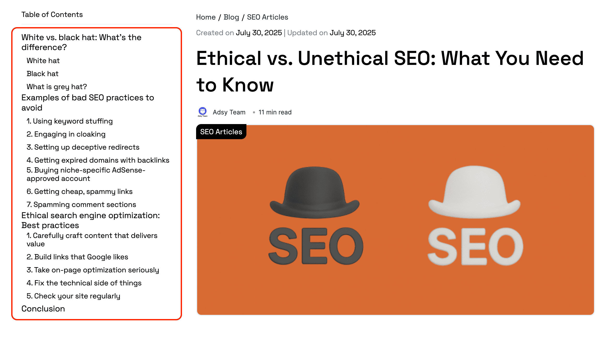Screen dimensions: 606x343
Task: Select Build links that Google likes
Action: pos(77,257)
